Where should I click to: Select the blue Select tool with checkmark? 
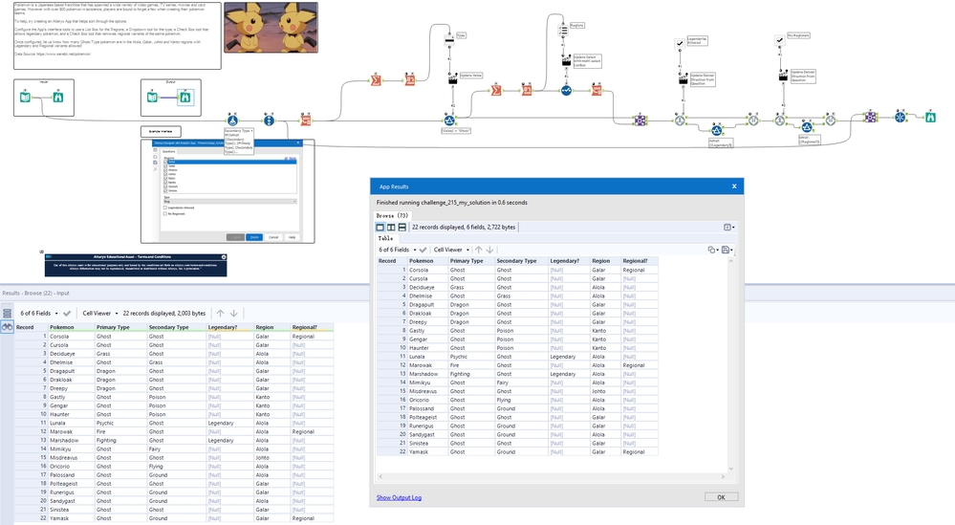[567, 91]
